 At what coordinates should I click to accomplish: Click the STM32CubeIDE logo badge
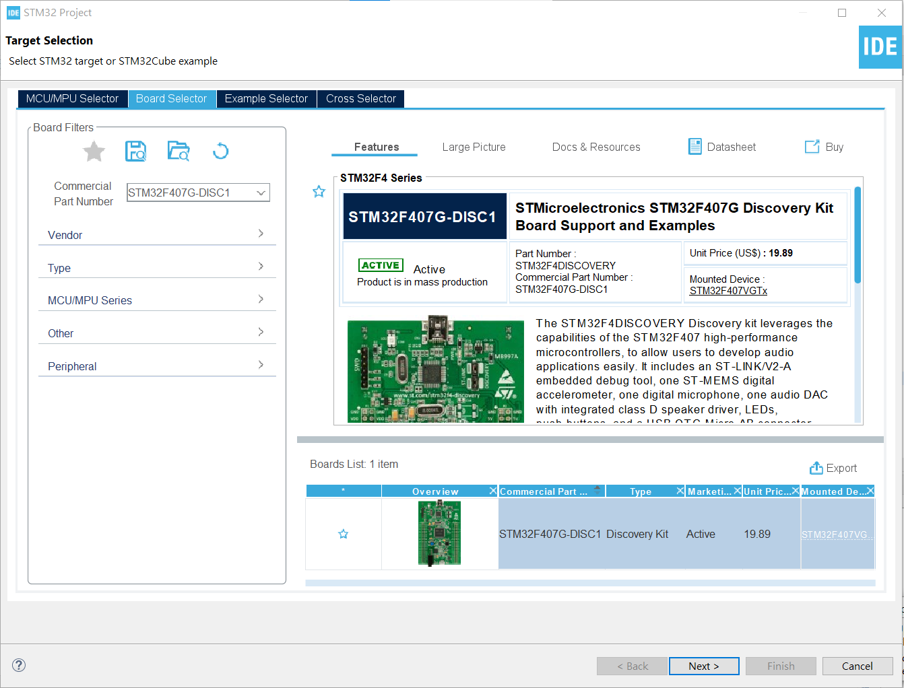click(x=880, y=47)
